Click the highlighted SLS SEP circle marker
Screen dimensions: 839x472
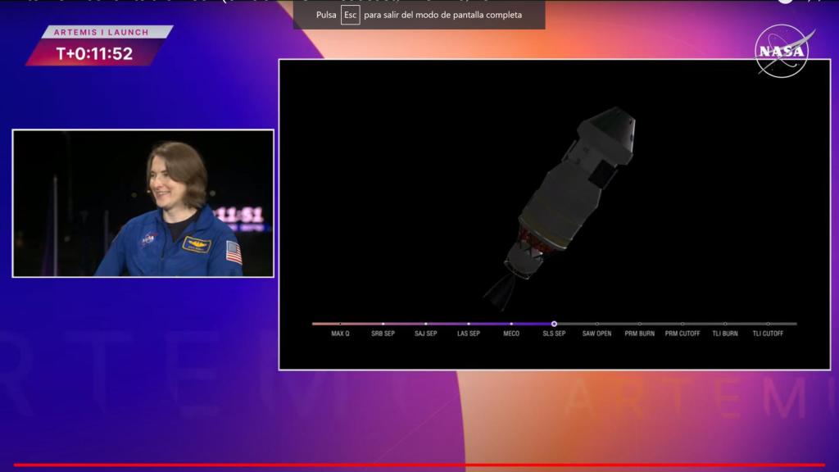point(554,324)
